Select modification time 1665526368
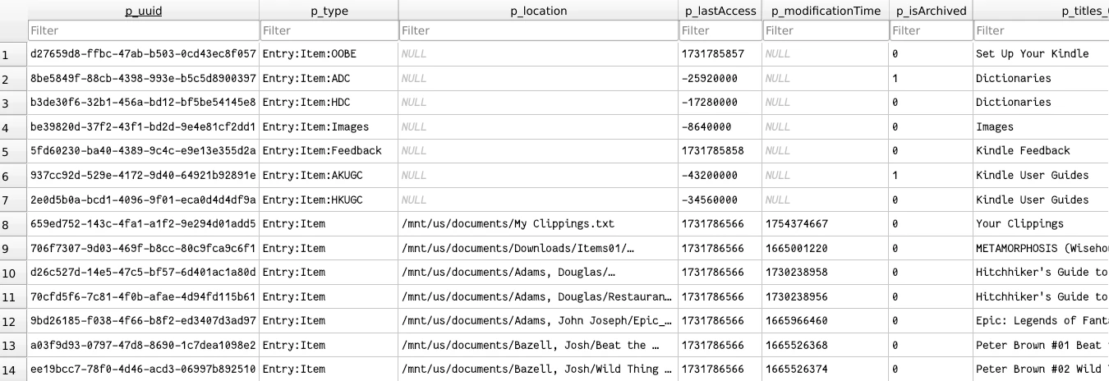 click(x=826, y=346)
